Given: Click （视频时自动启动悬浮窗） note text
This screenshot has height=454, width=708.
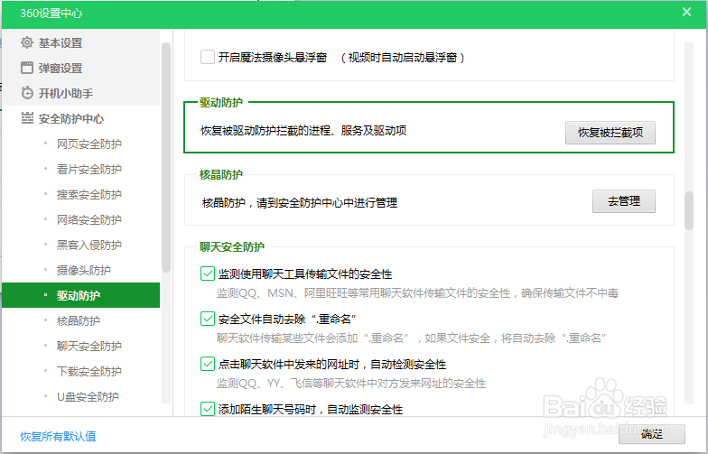Looking at the screenshot, I should pyautogui.click(x=403, y=58).
